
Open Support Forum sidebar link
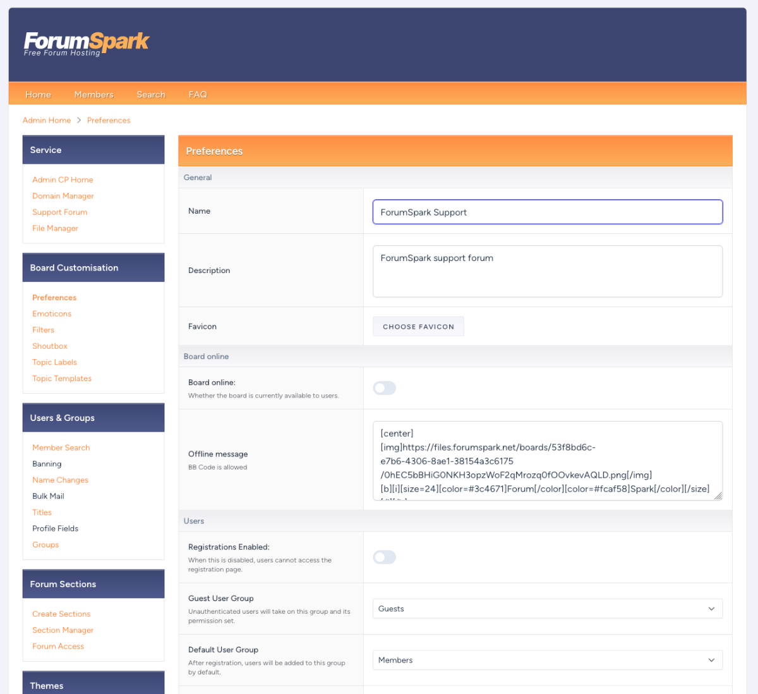(x=60, y=212)
